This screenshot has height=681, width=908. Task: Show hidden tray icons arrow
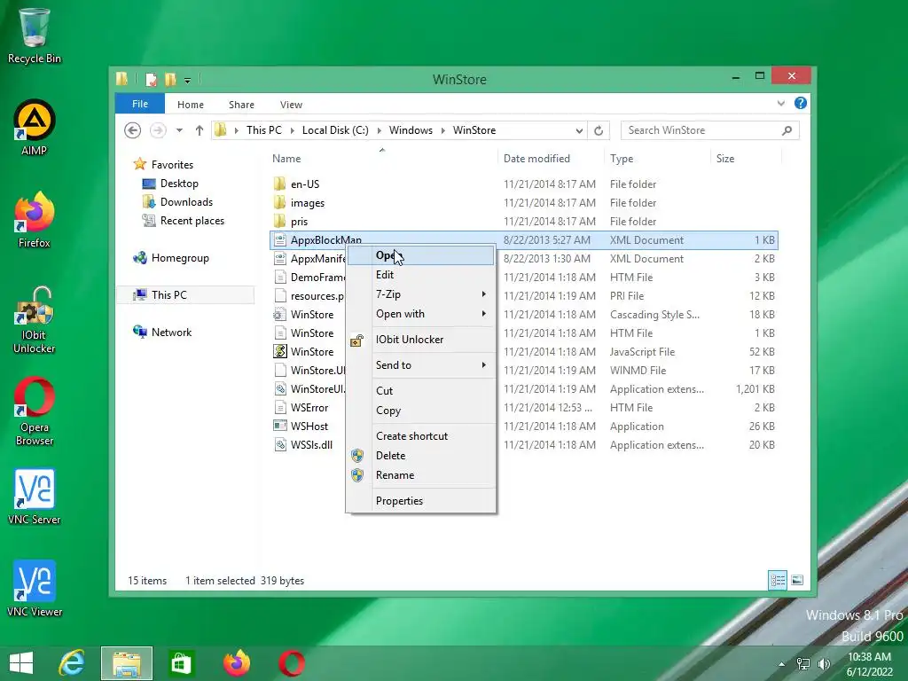[782, 664]
